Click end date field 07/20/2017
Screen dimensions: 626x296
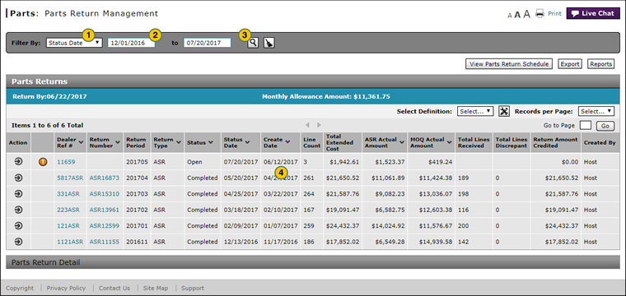(208, 43)
